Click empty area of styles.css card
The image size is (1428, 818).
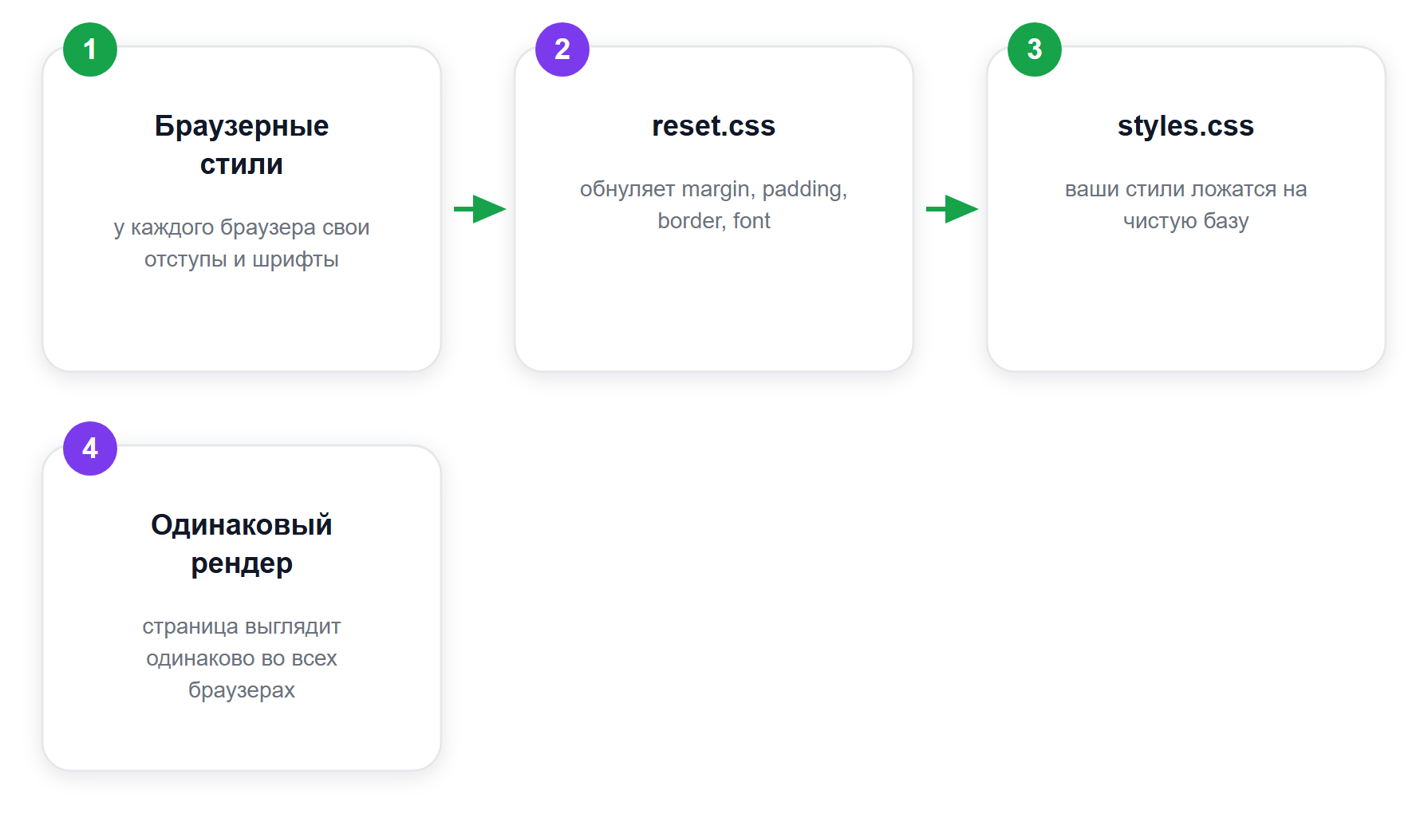1186,303
